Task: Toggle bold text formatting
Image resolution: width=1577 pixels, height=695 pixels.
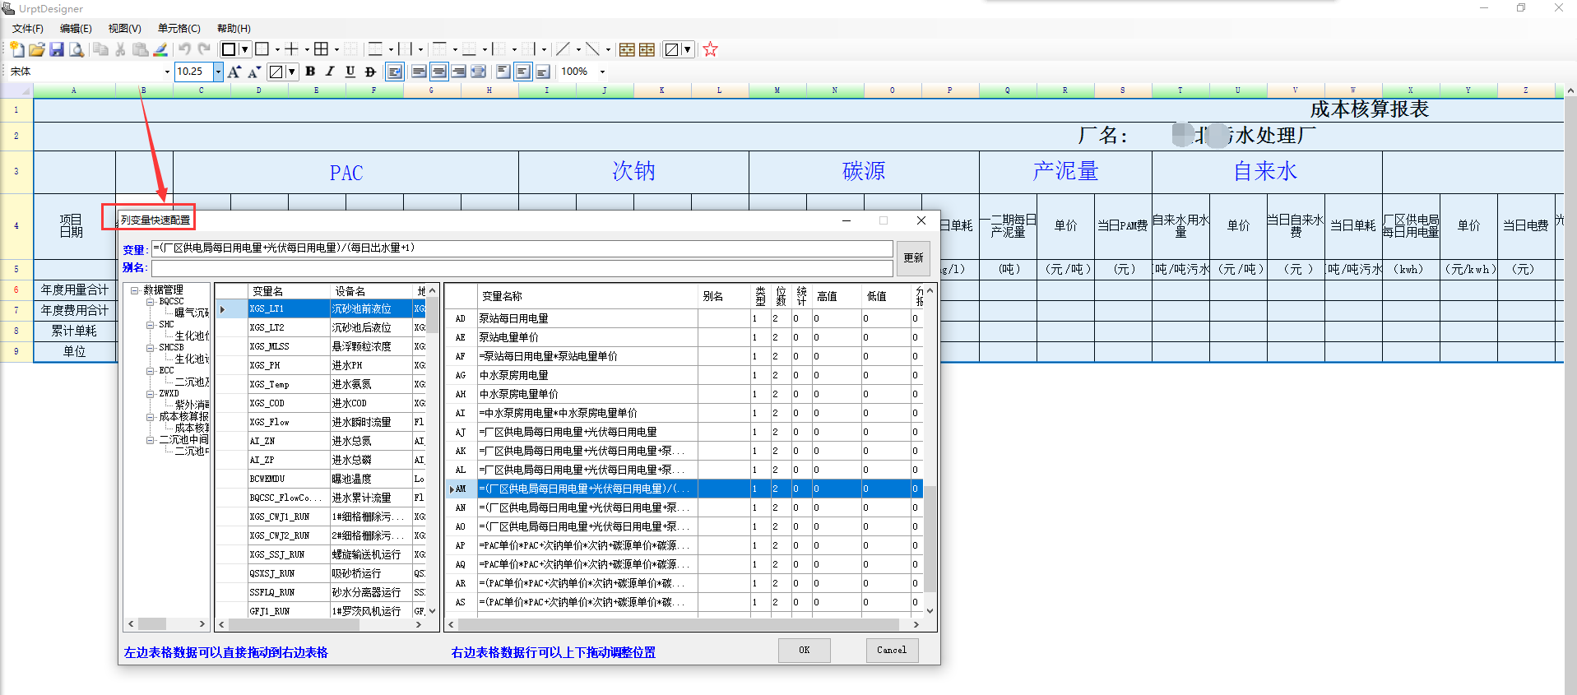Action: [x=310, y=72]
